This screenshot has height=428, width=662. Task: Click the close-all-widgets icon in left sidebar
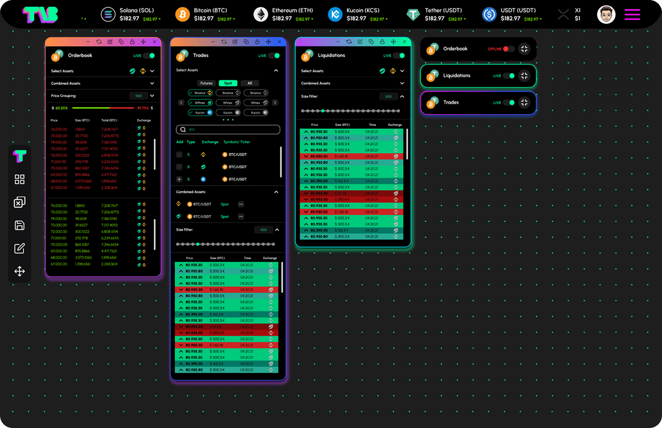tap(20, 202)
